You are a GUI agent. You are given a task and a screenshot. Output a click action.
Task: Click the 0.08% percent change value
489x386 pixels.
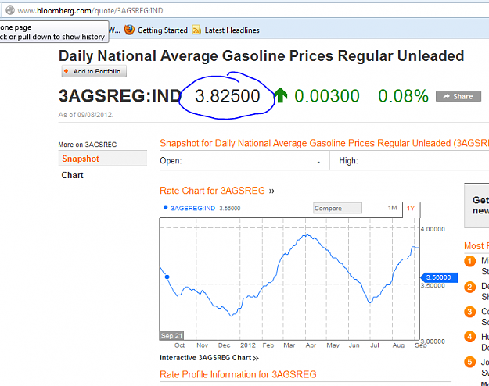pyautogui.click(x=403, y=95)
